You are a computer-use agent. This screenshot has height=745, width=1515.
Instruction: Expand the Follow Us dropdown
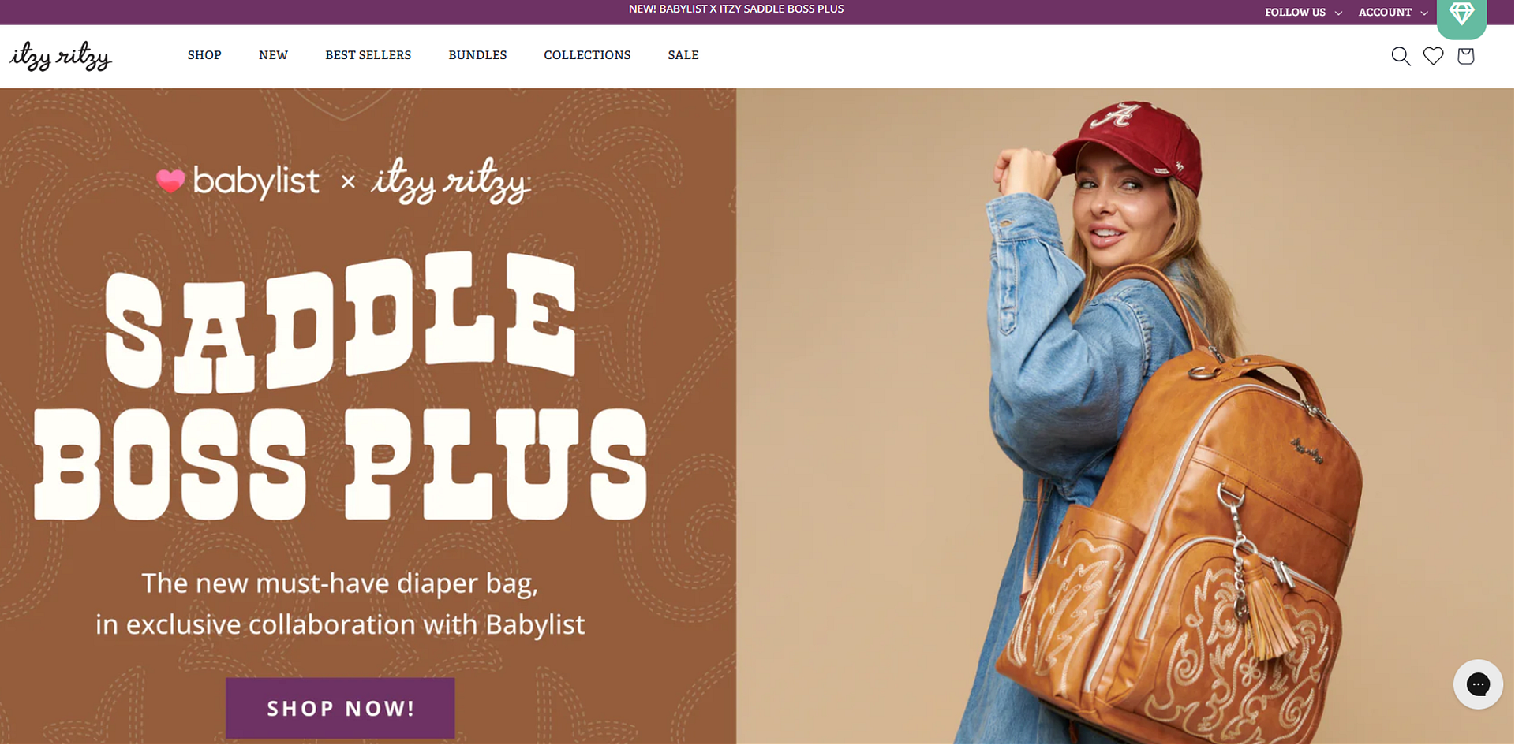coord(1303,13)
